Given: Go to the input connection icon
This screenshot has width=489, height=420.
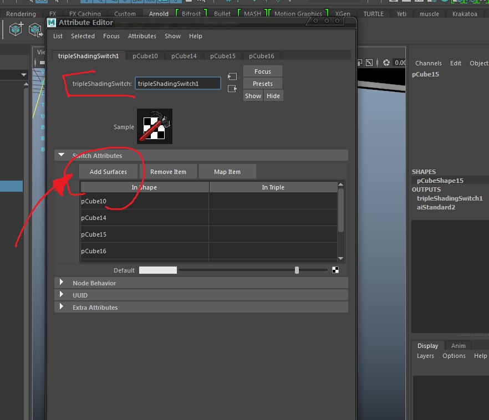Looking at the screenshot, I should [x=232, y=76].
